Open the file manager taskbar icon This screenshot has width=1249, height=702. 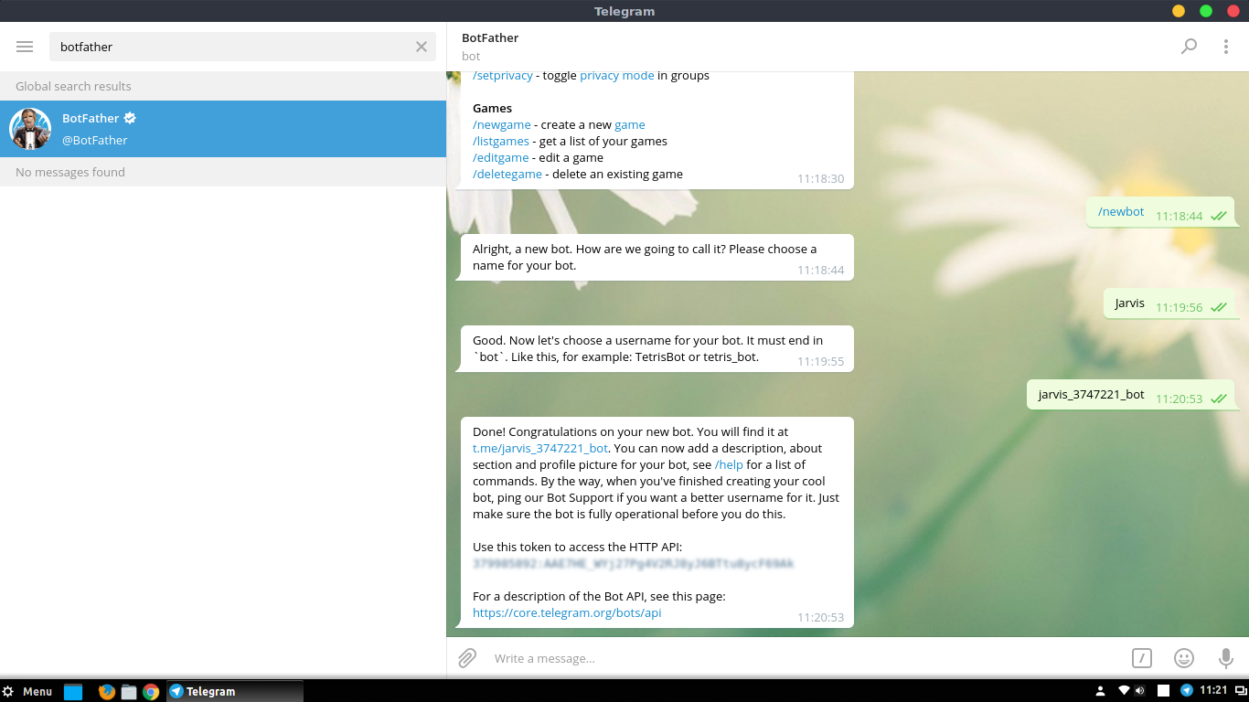[129, 692]
